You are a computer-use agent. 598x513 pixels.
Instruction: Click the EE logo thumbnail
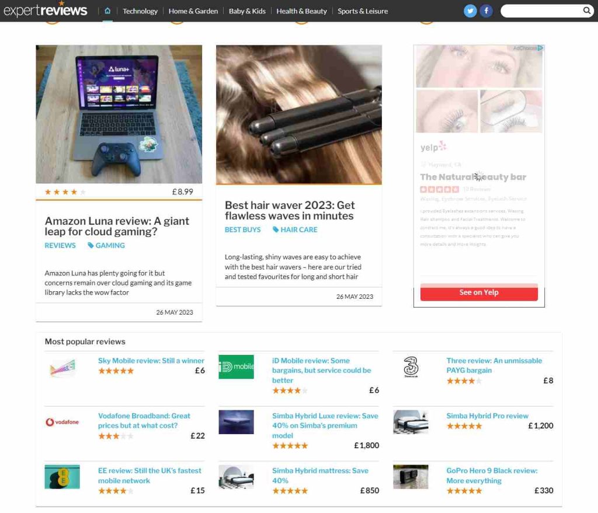(62, 477)
